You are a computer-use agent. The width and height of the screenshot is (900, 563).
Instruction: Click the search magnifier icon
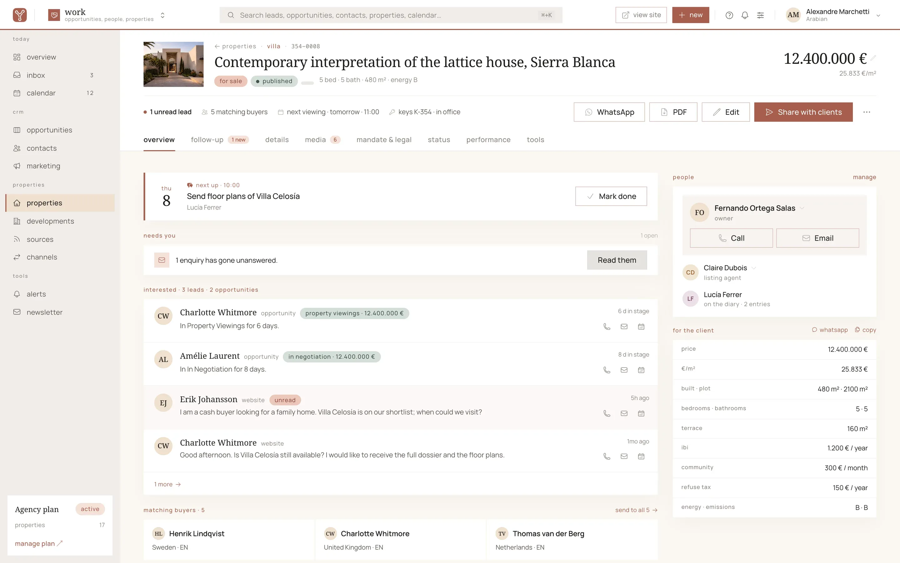click(231, 15)
